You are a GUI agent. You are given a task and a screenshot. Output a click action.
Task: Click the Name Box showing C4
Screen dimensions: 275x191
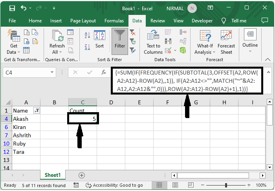26,73
